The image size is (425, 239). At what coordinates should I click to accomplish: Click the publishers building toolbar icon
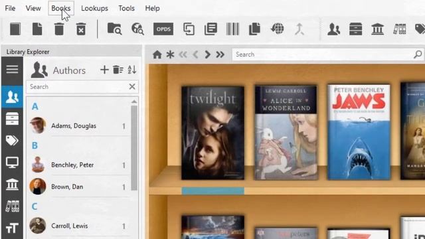click(x=377, y=29)
